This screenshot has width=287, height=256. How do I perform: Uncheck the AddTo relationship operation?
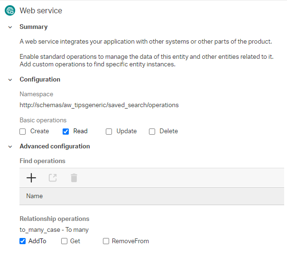[23, 241]
